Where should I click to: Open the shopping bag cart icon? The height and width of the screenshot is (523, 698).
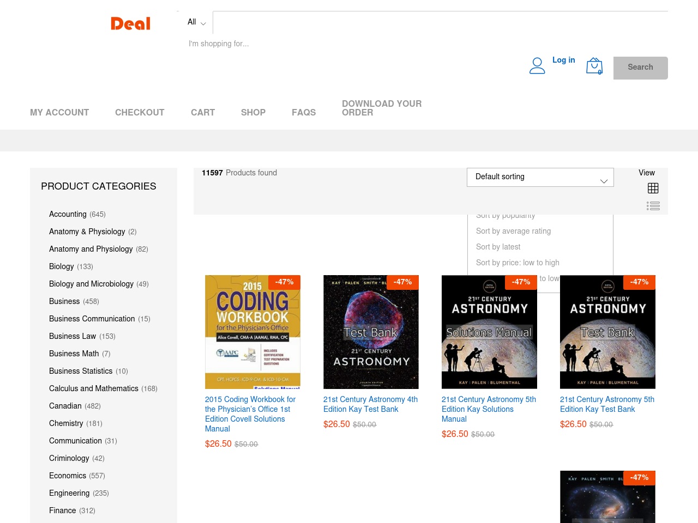click(594, 66)
